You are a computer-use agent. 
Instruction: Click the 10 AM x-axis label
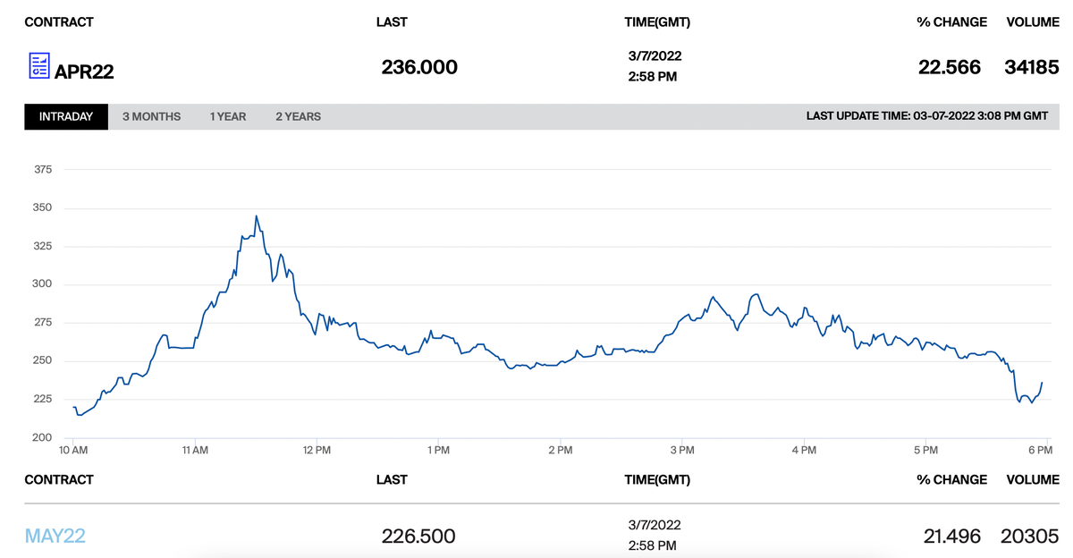point(73,450)
